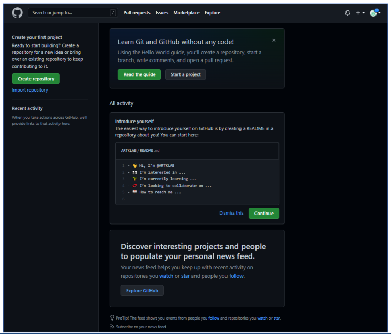Follow the Import repository link
The height and width of the screenshot is (334, 391).
[30, 90]
